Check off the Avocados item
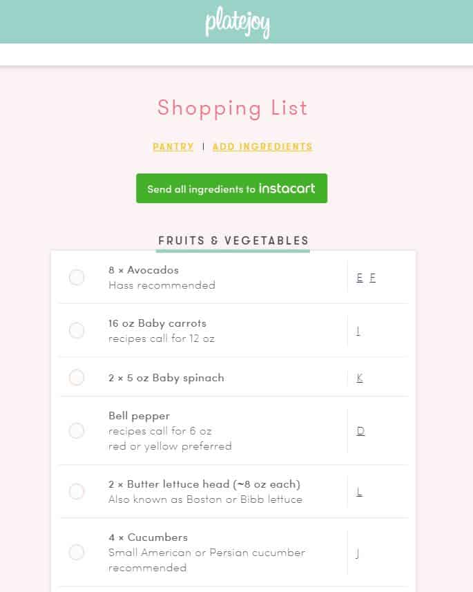The width and height of the screenshot is (473, 592). coord(77,278)
